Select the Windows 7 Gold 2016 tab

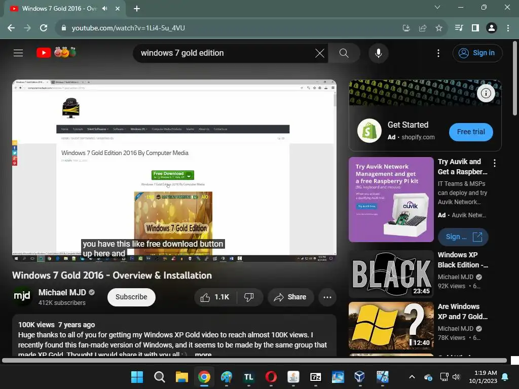[x=60, y=9]
